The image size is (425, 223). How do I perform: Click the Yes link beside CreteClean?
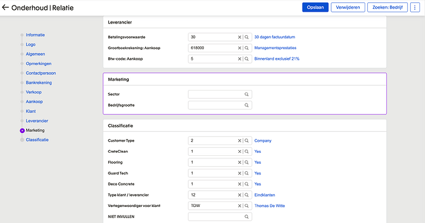coord(257,152)
